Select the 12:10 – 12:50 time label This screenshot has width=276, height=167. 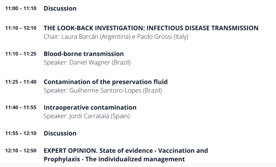tap(20, 151)
